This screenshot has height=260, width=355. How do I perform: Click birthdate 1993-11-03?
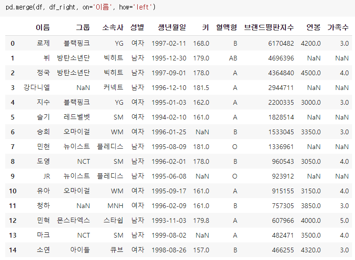click(169, 220)
